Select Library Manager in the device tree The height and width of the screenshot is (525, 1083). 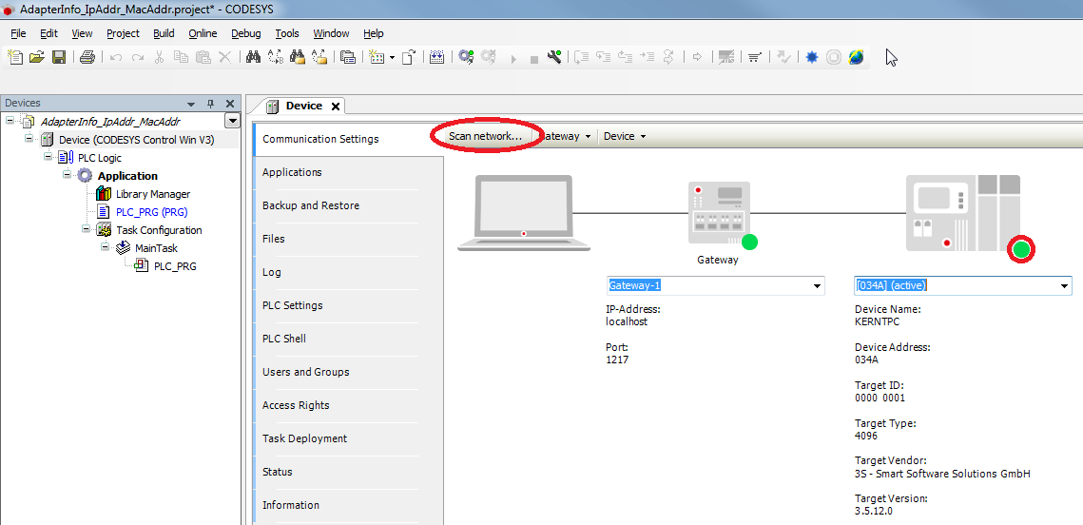pyautogui.click(x=152, y=194)
